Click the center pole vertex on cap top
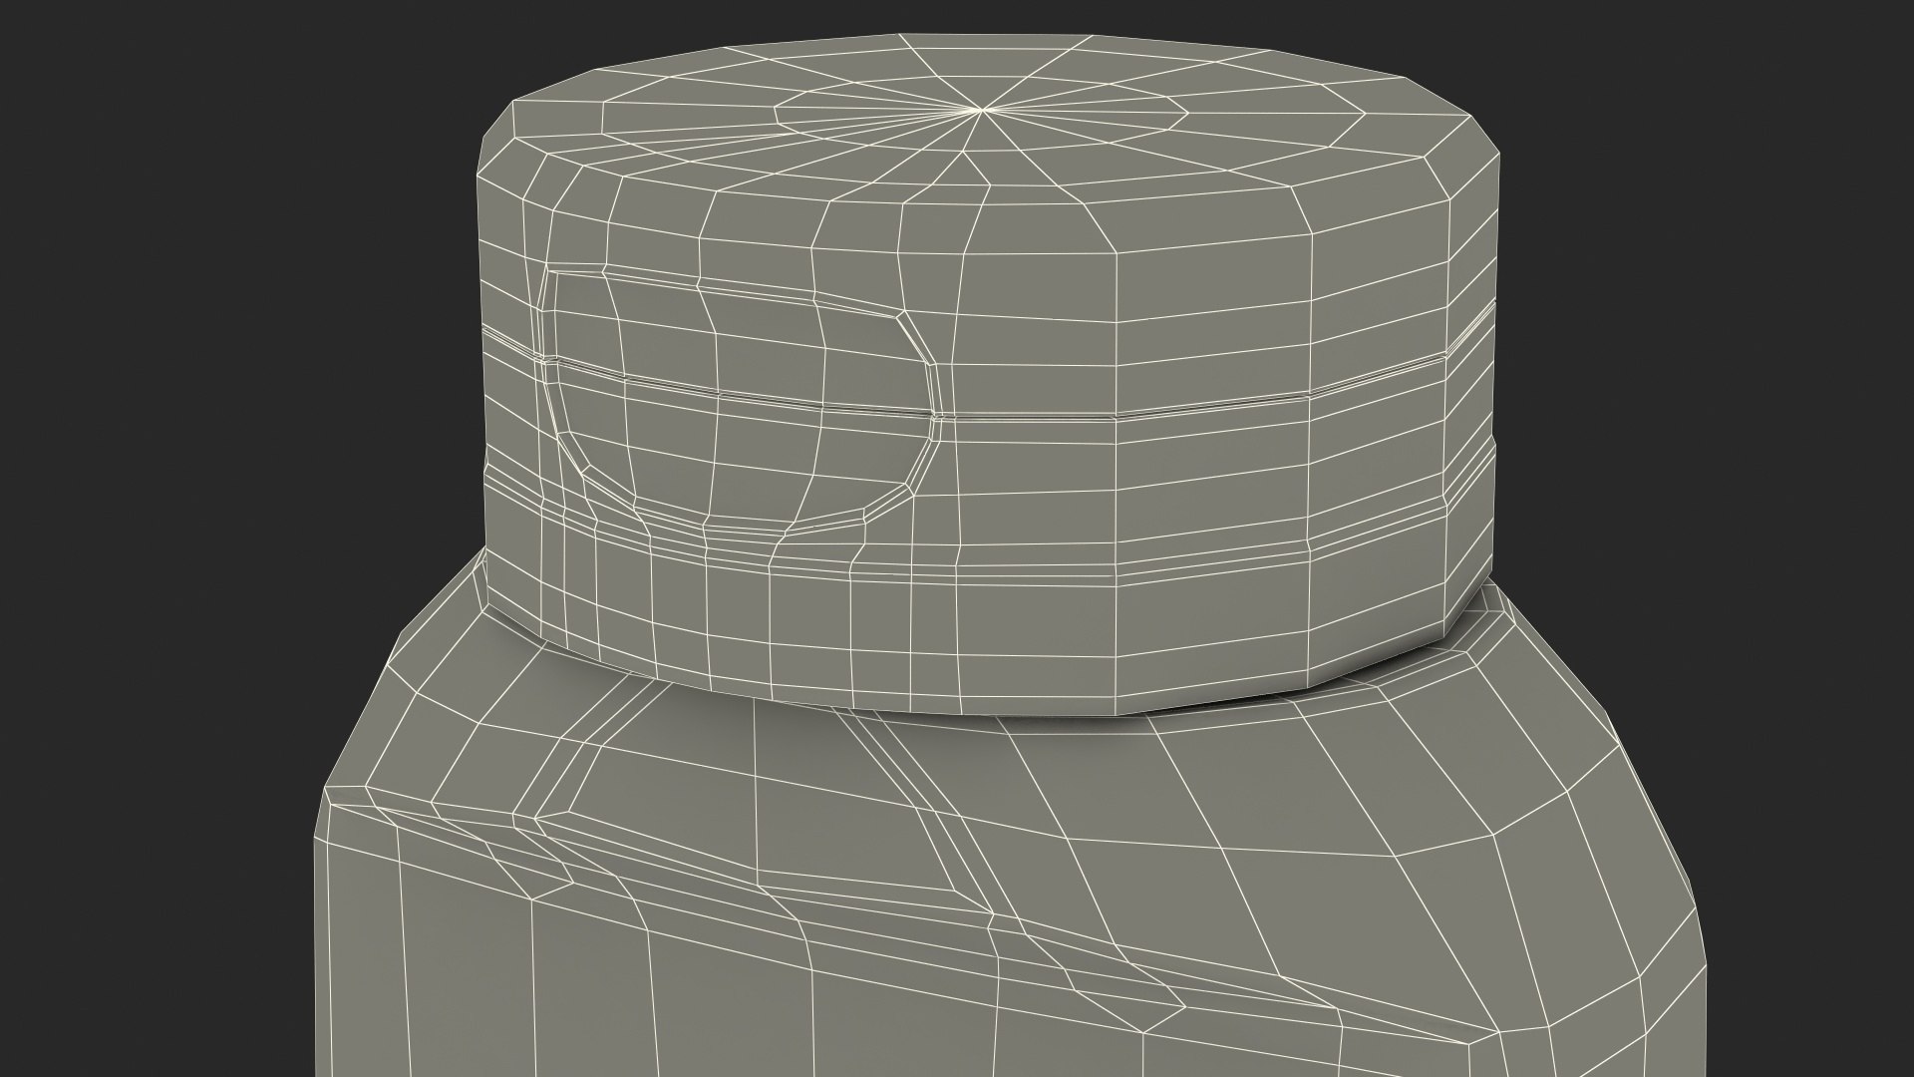 [981, 109]
